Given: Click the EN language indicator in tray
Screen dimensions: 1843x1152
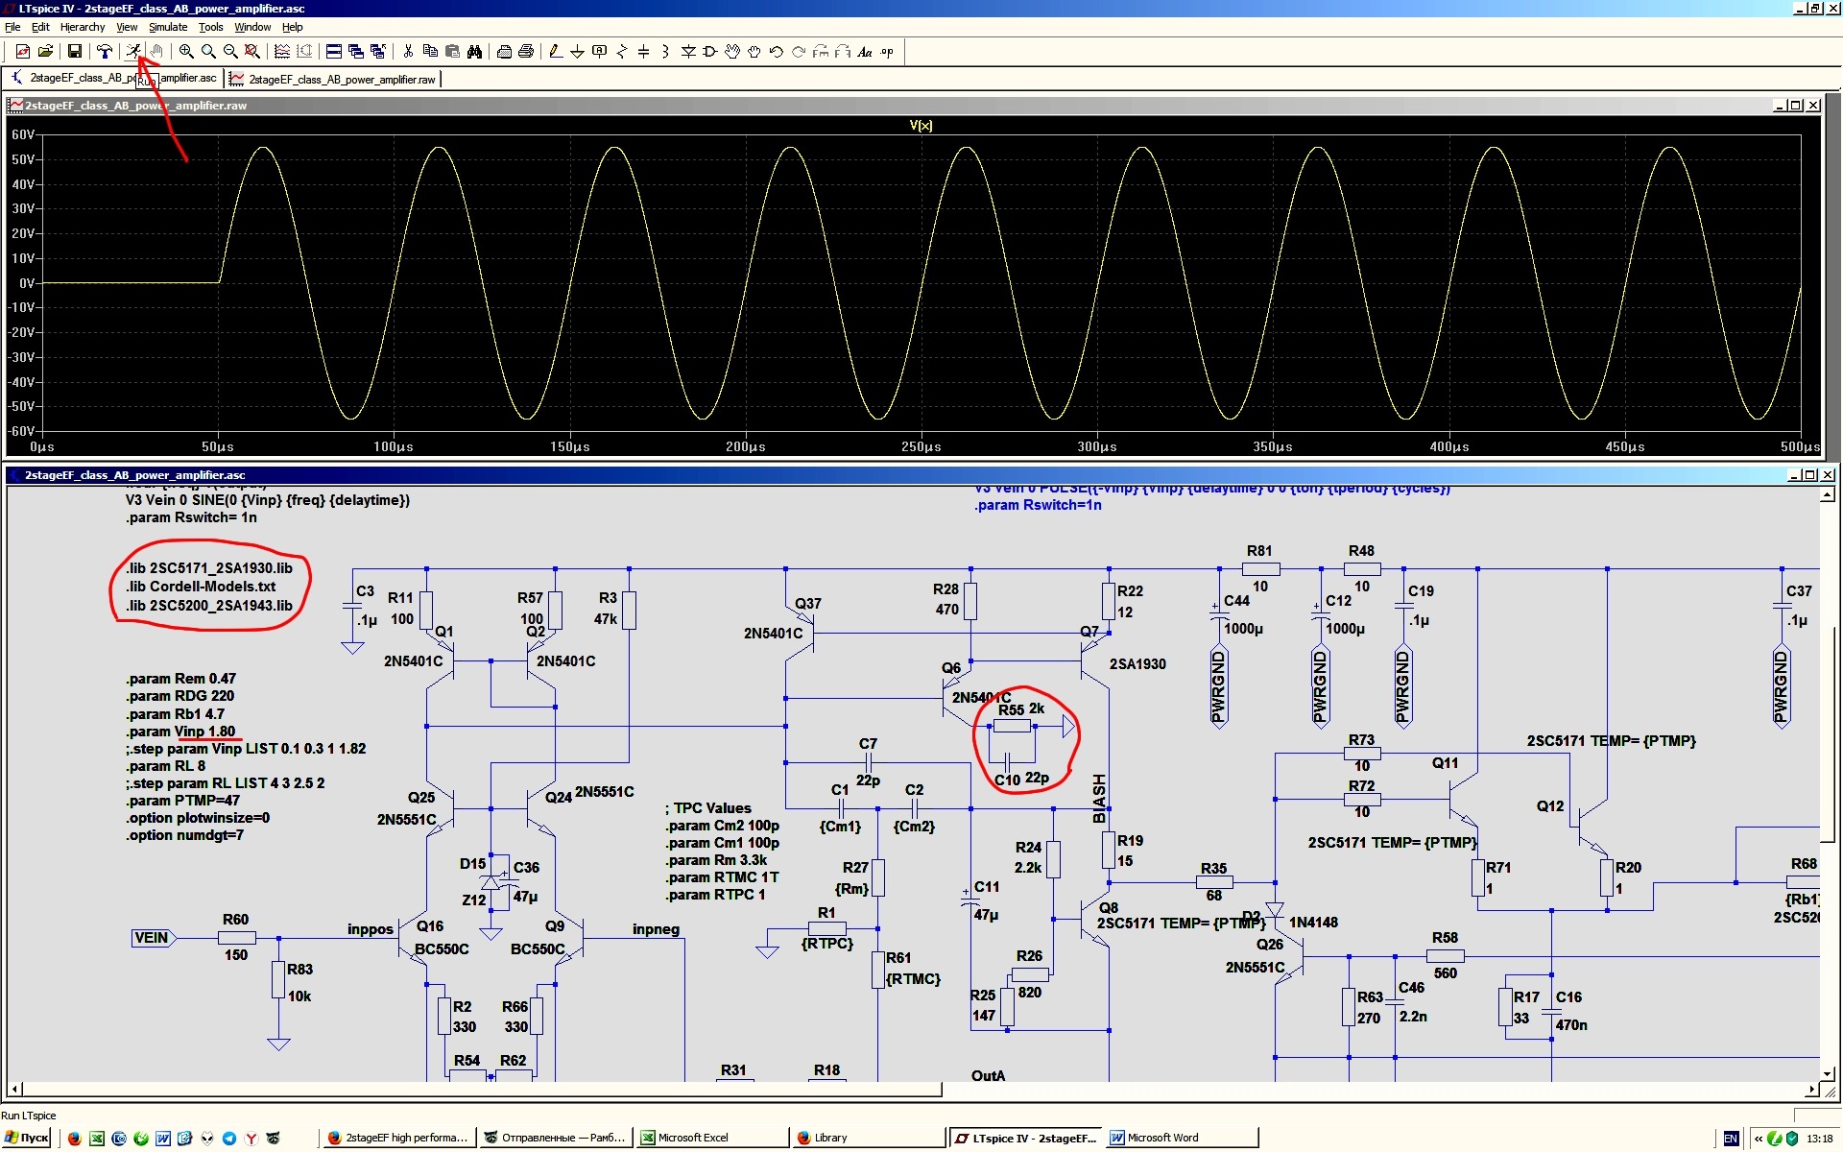Looking at the screenshot, I should 1731,1139.
